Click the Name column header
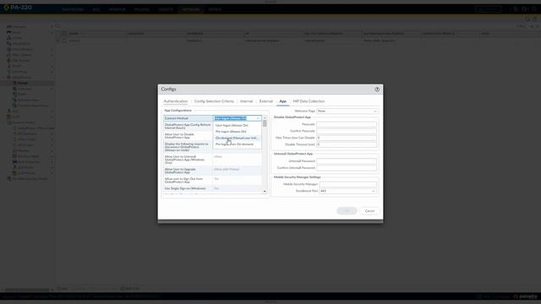 74,34
